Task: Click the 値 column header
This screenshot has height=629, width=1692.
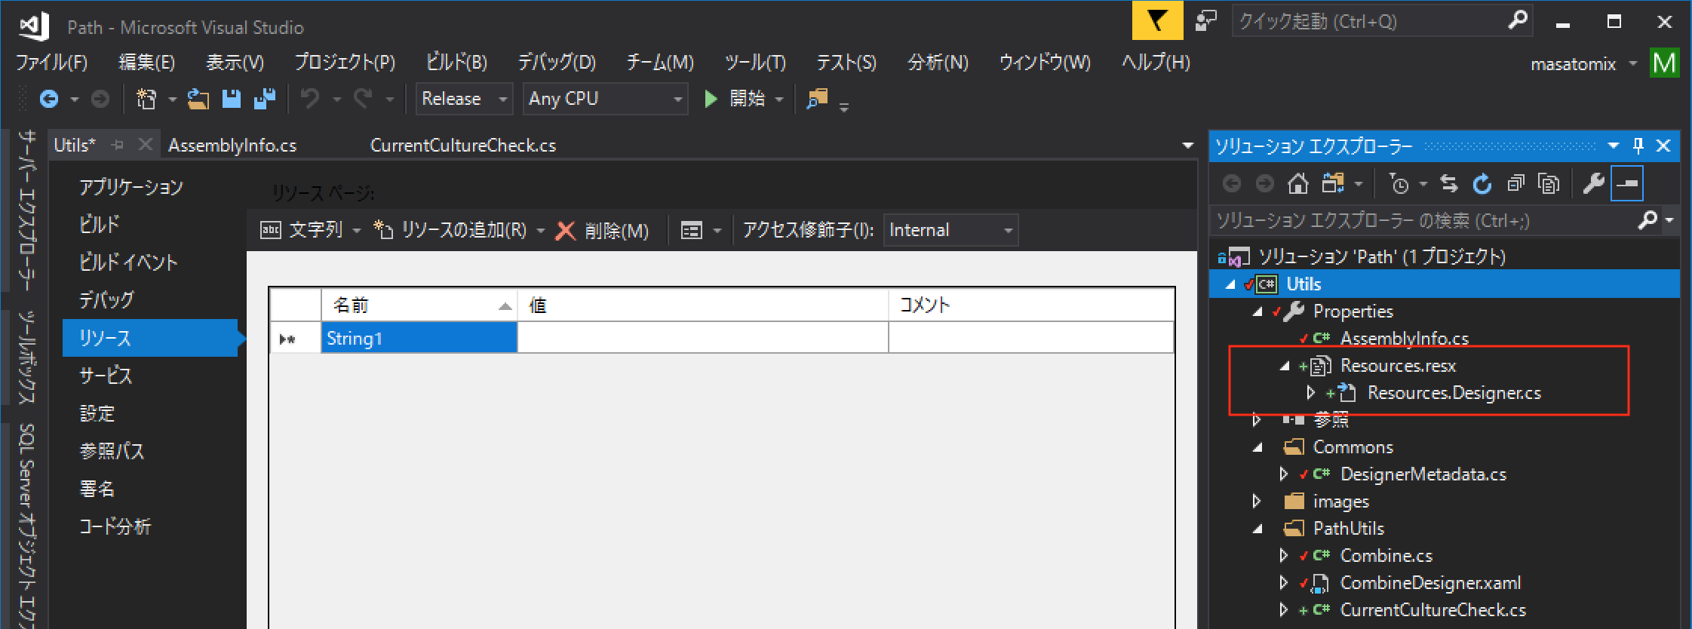Action: pyautogui.click(x=703, y=305)
